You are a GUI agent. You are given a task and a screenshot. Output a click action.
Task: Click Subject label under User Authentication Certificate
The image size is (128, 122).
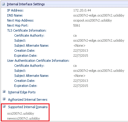pos(20,71)
